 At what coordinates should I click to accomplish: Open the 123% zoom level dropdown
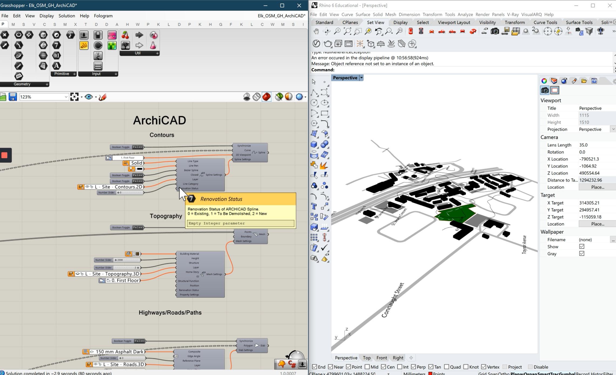(x=66, y=97)
